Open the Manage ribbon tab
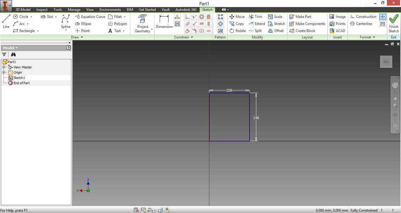The height and width of the screenshot is (213, 401). click(x=74, y=10)
